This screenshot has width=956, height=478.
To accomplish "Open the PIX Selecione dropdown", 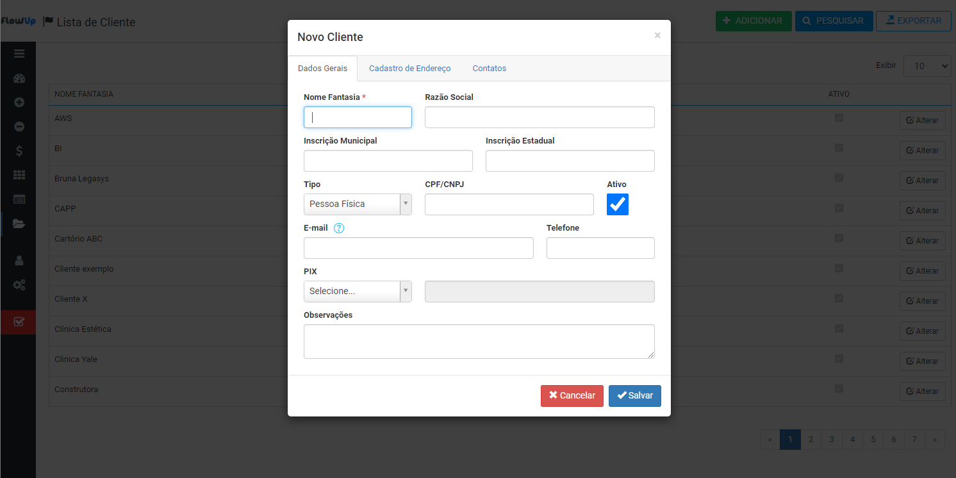I will pyautogui.click(x=358, y=292).
